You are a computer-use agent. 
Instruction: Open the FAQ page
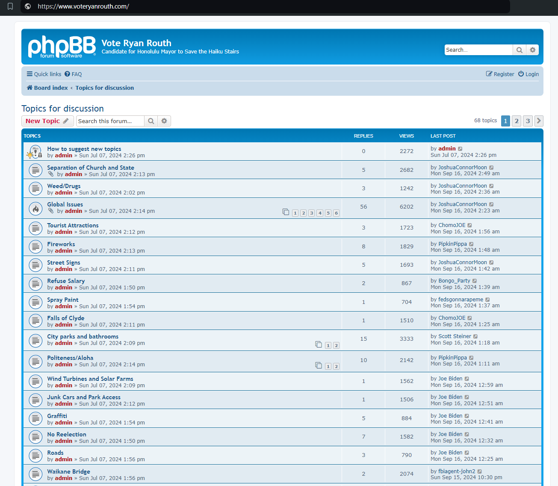point(73,74)
